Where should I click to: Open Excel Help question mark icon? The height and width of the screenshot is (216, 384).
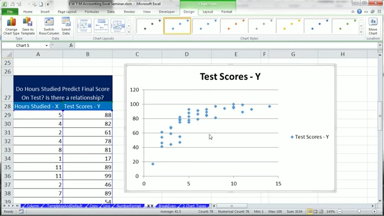[x=359, y=11]
